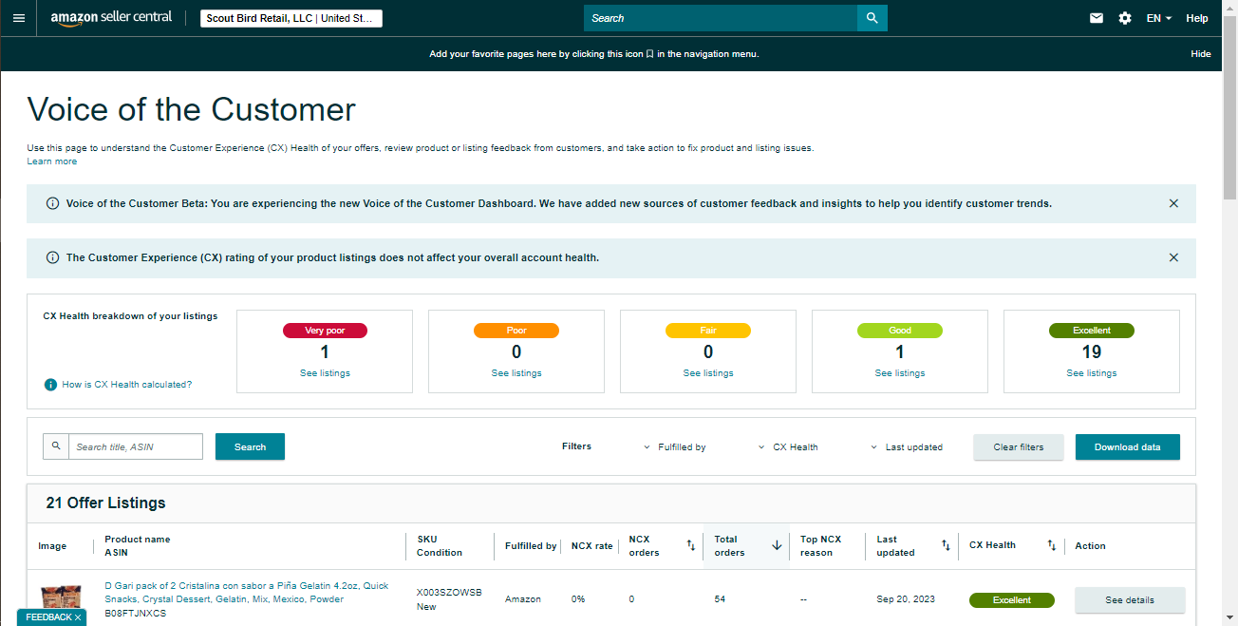This screenshot has height=626, width=1238.
Task: Click the count 19 in Excellent card
Action: pyautogui.click(x=1092, y=351)
